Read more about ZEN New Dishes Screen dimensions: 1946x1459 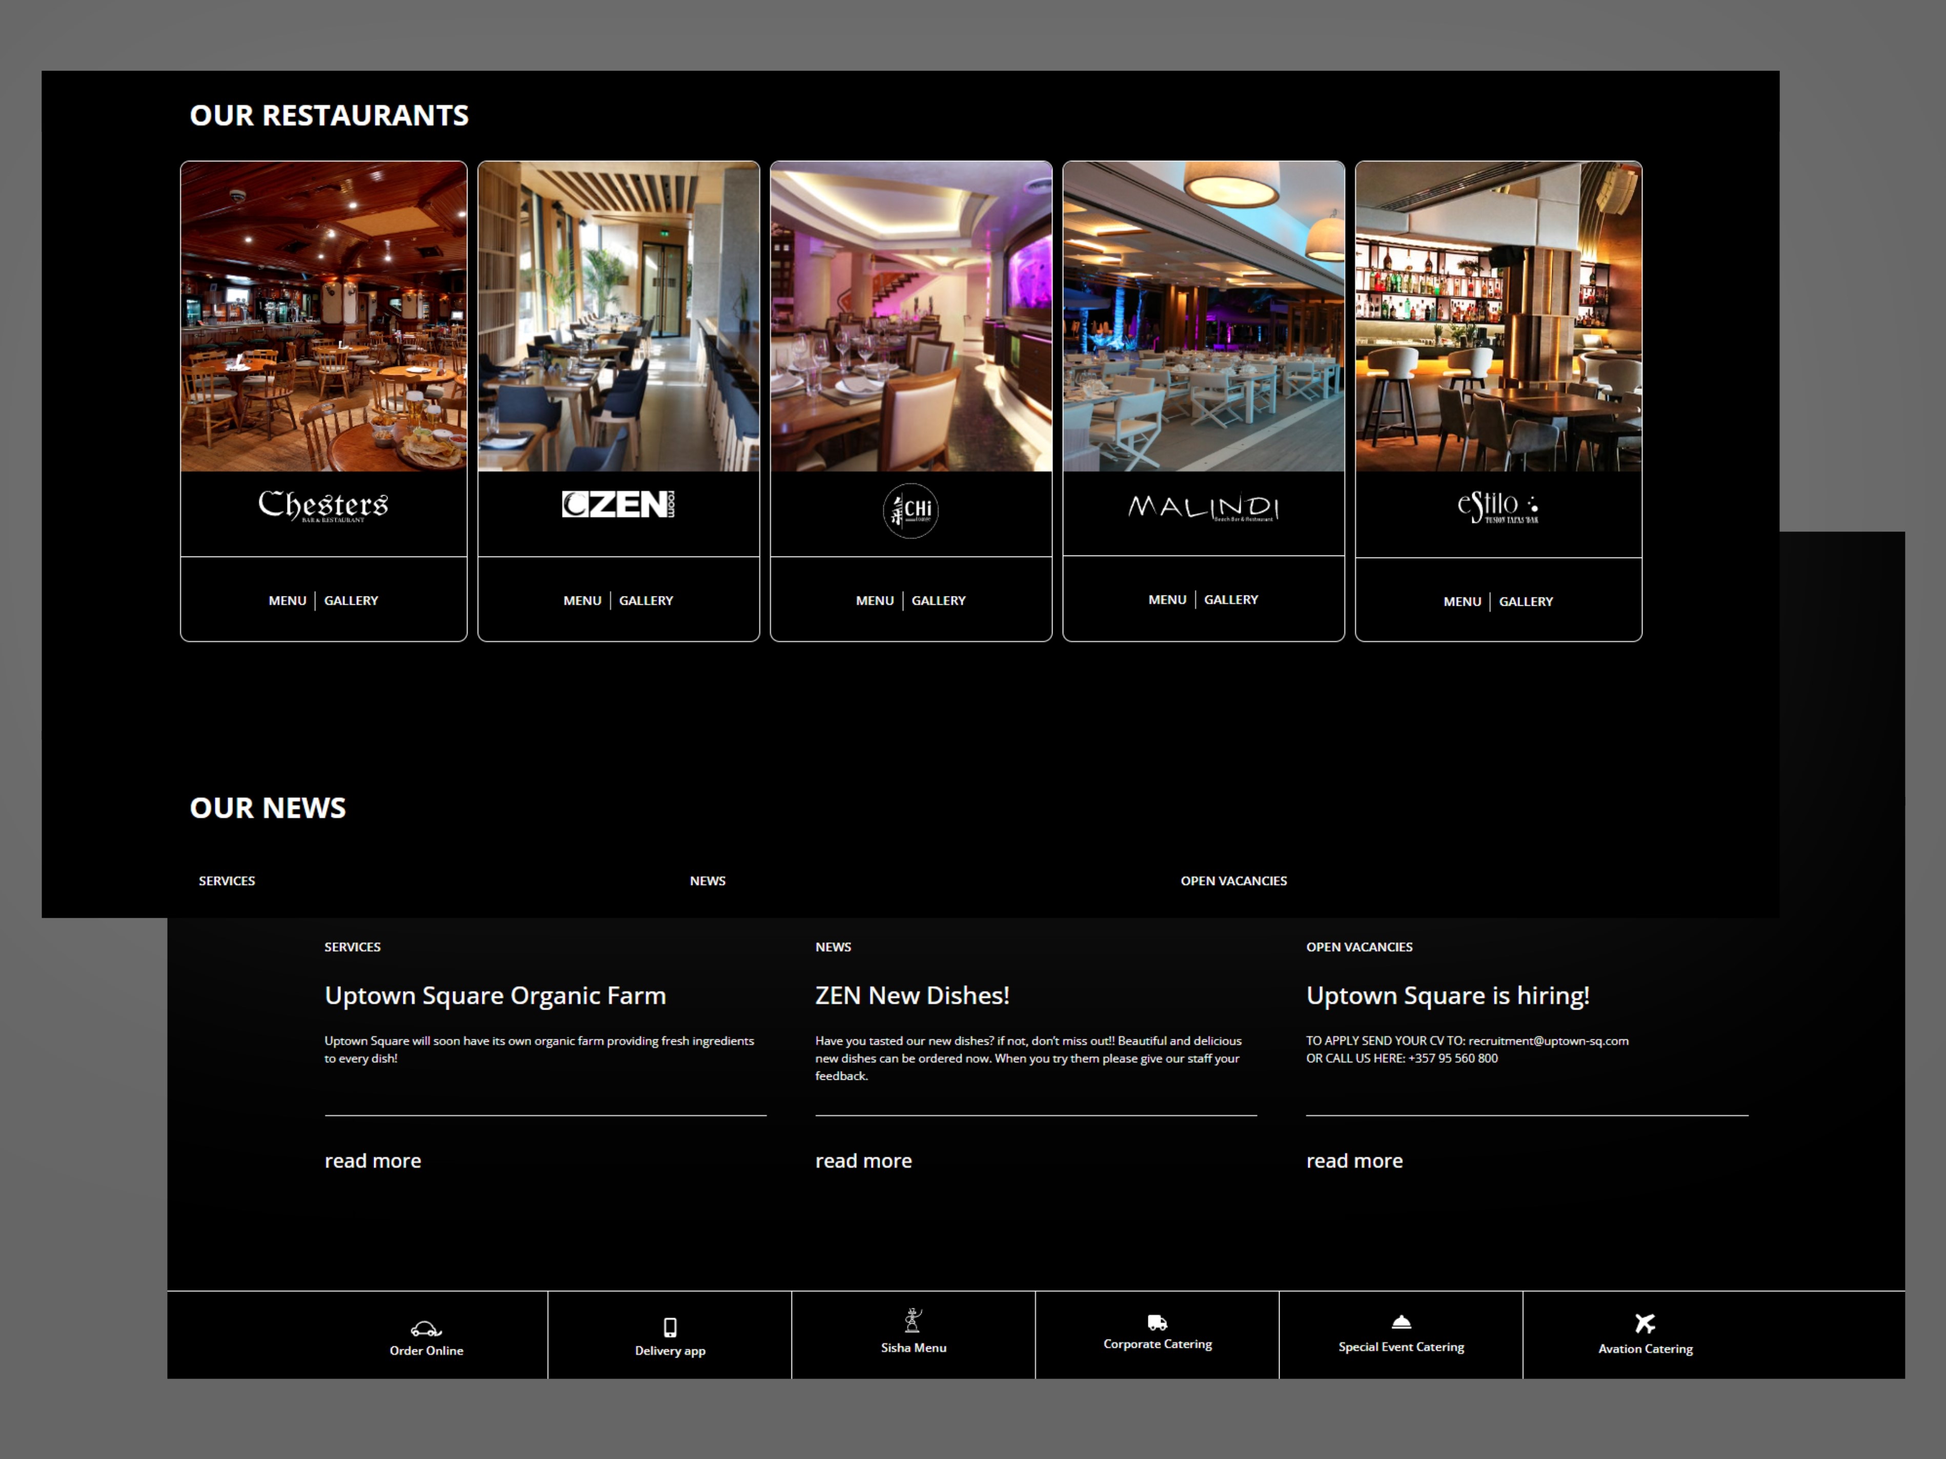point(863,1161)
